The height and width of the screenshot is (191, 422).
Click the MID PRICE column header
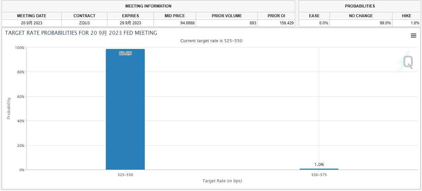[175, 16]
